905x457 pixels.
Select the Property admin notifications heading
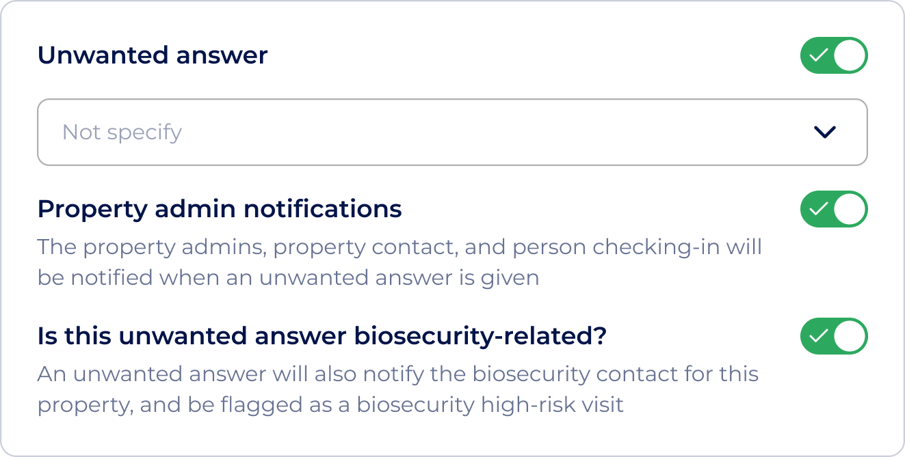coord(220,210)
